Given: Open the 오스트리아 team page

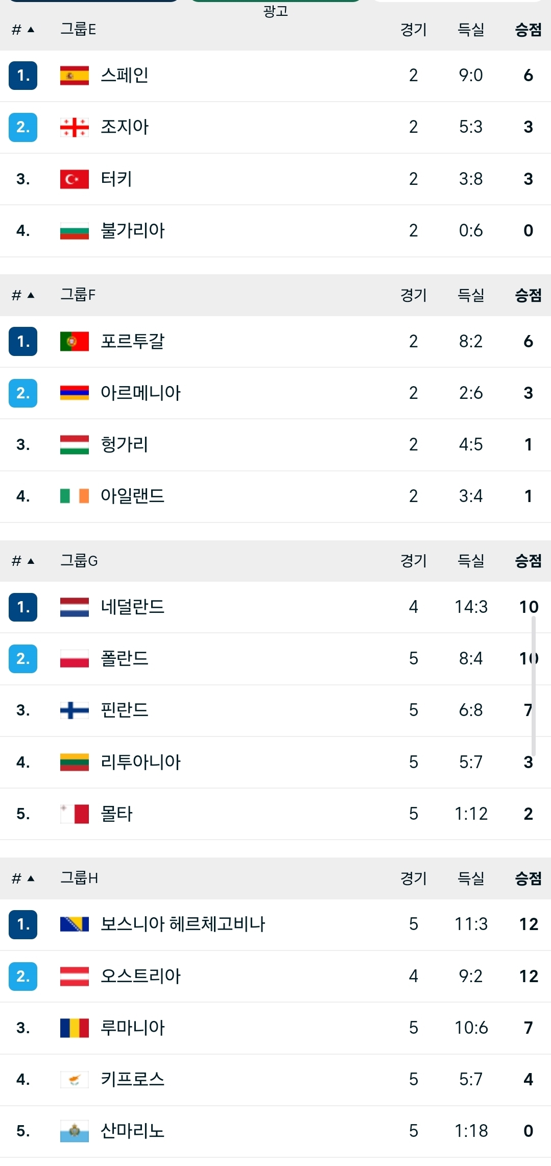Looking at the screenshot, I should click(x=140, y=976).
